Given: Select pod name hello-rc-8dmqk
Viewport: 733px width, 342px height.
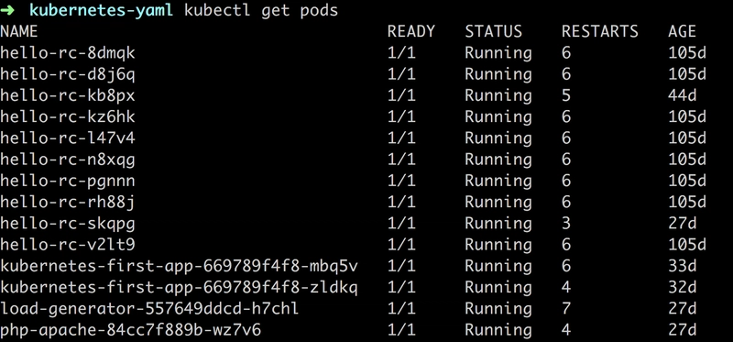Looking at the screenshot, I should click(67, 53).
